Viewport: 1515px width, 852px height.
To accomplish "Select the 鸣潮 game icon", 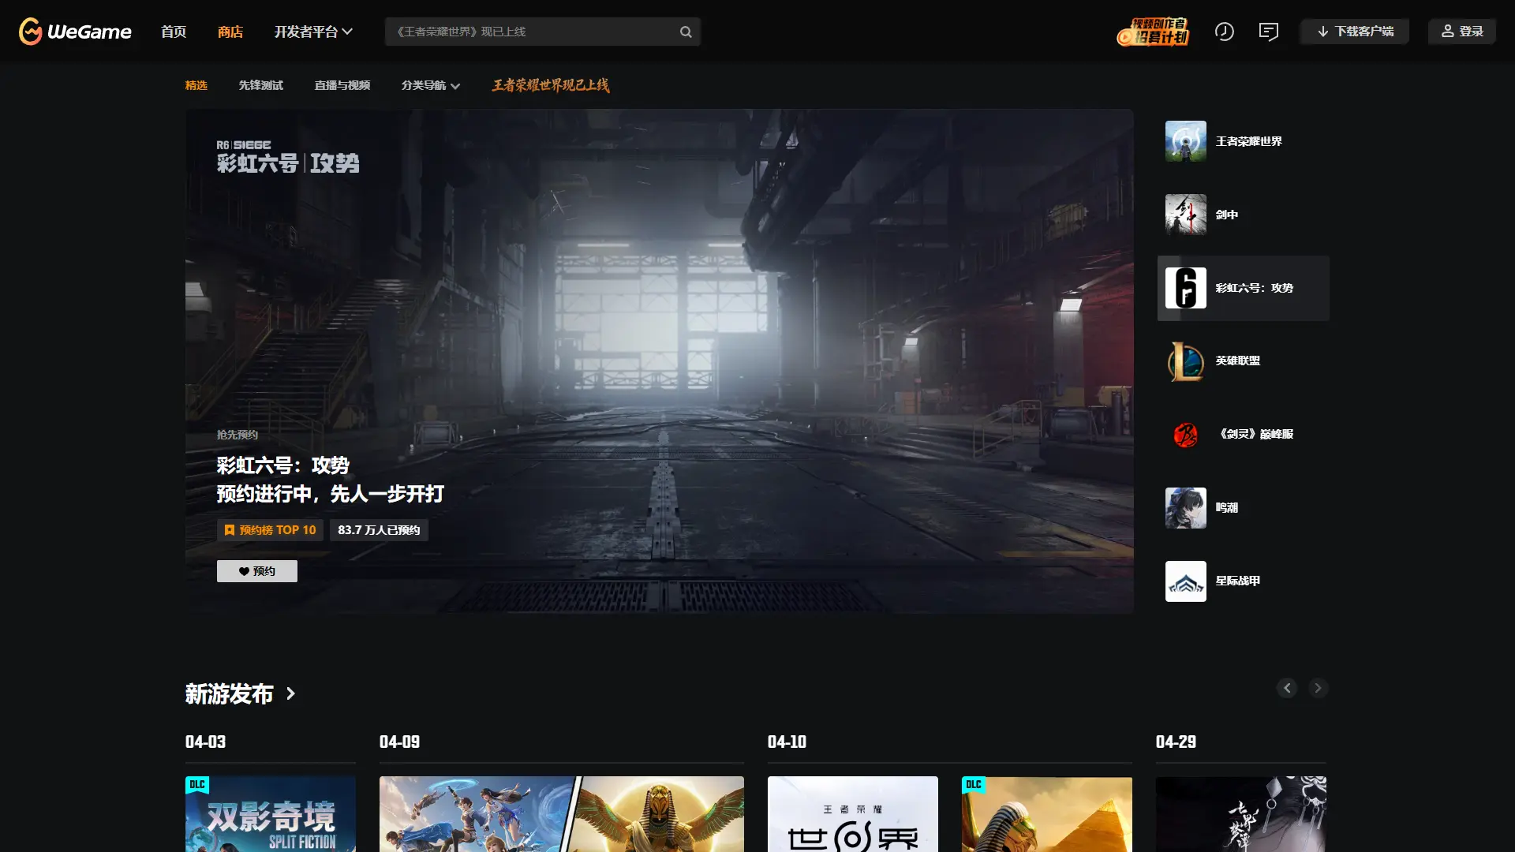I will (x=1185, y=508).
